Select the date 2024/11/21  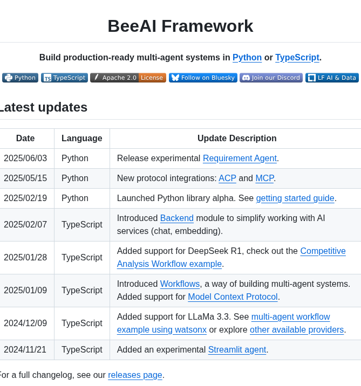(25, 350)
